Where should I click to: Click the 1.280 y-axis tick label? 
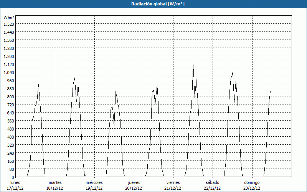8,48
